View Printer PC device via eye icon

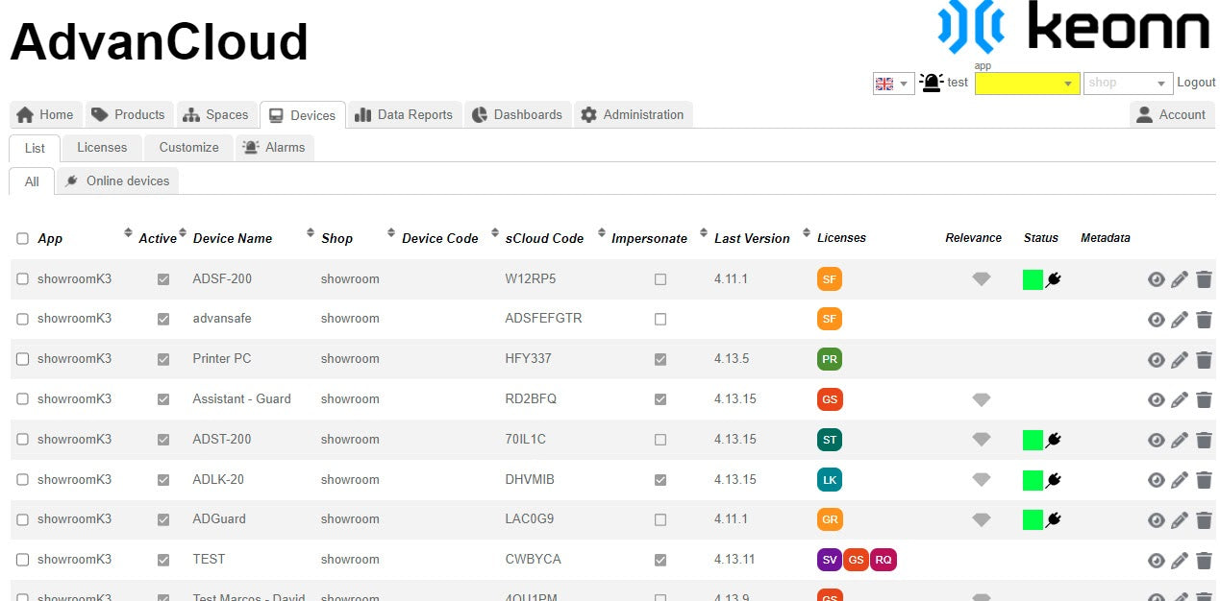[x=1157, y=360]
